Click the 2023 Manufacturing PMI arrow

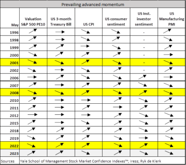(169, 153)
